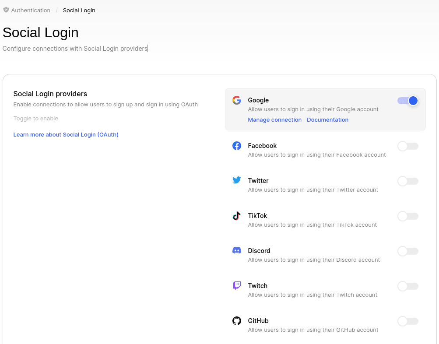Click 'using their Twitter account' description
This screenshot has width=439, height=344.
click(x=313, y=190)
